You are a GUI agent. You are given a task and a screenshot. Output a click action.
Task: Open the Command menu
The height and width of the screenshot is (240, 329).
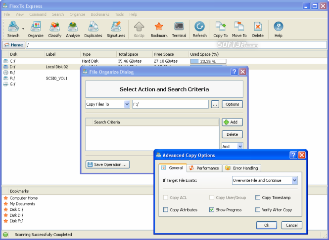click(x=38, y=14)
